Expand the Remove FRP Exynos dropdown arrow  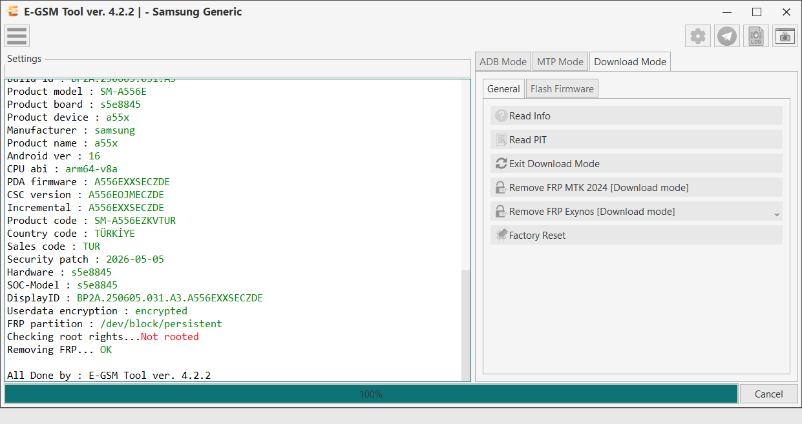click(x=777, y=214)
